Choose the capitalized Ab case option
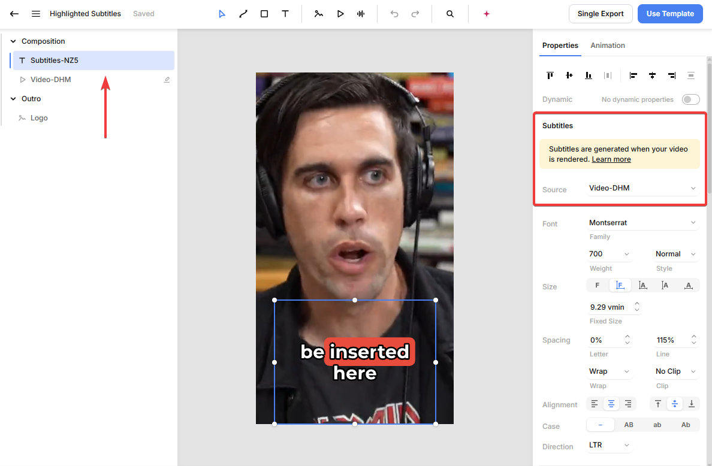Image resolution: width=712 pixels, height=466 pixels. click(686, 425)
